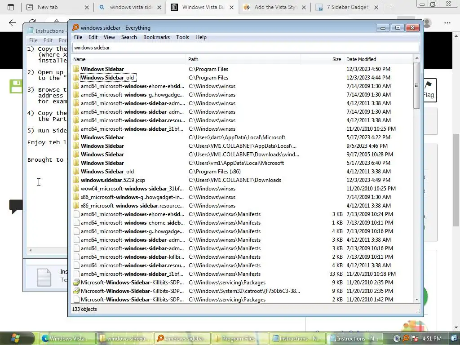Click file icon of amd64 sidebar-killbi manifest

click(x=76, y=257)
